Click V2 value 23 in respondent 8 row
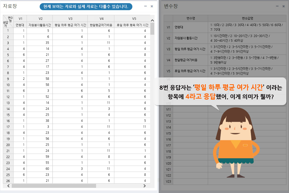 (x=40, y=73)
